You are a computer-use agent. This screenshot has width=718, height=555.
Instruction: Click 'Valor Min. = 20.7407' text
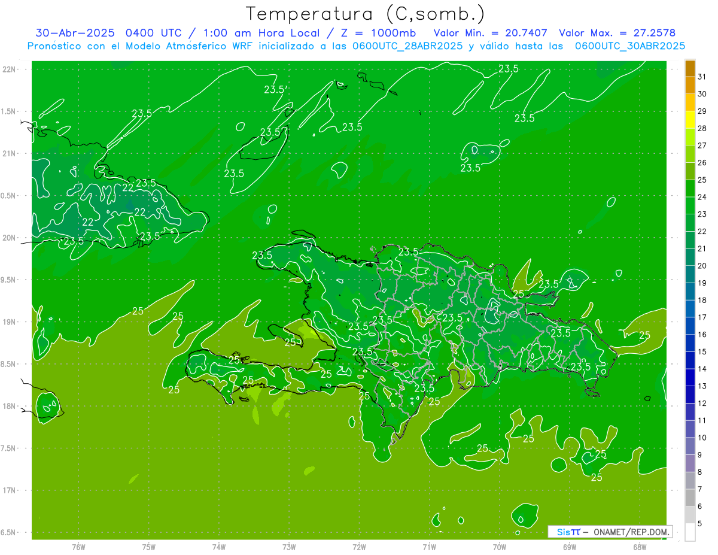[x=490, y=33]
